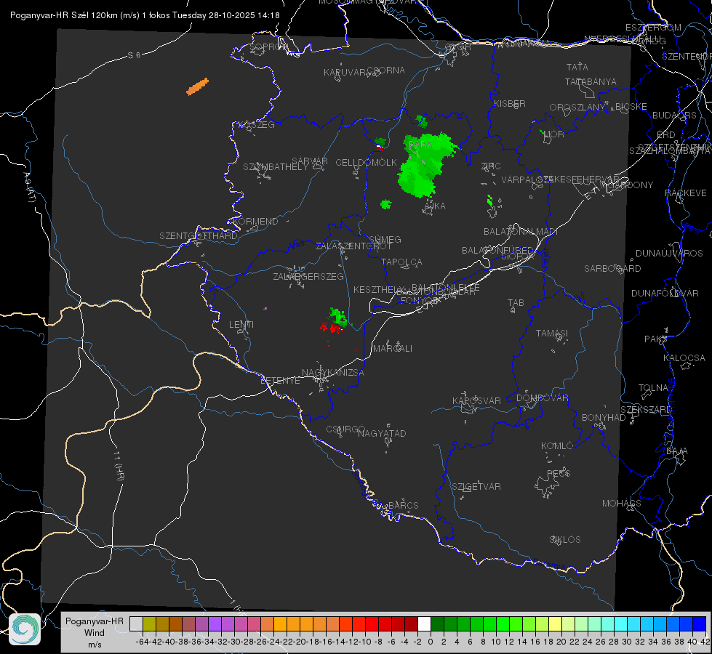Click the green echo southwest of Keszthely
Image resolution: width=712 pixels, height=654 pixels.
[x=338, y=316]
